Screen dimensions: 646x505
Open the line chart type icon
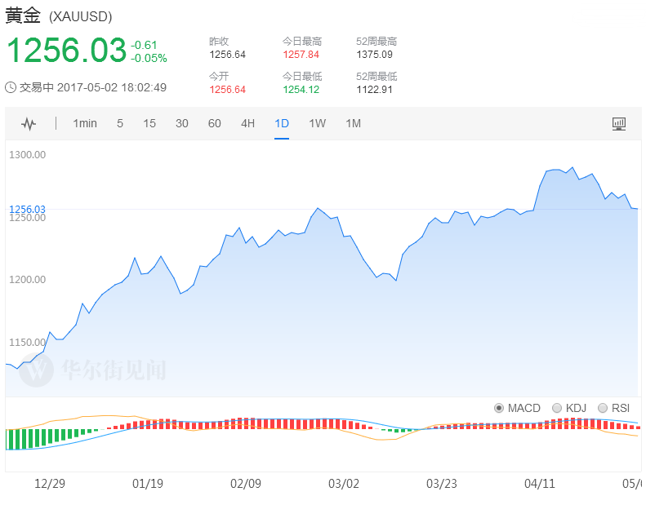coord(29,123)
